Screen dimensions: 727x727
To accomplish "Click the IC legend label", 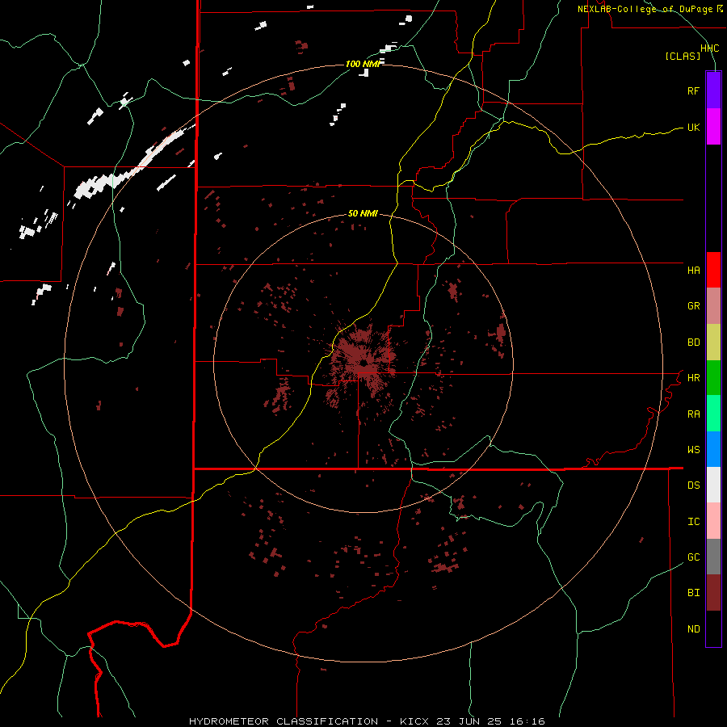I will 693,522.
